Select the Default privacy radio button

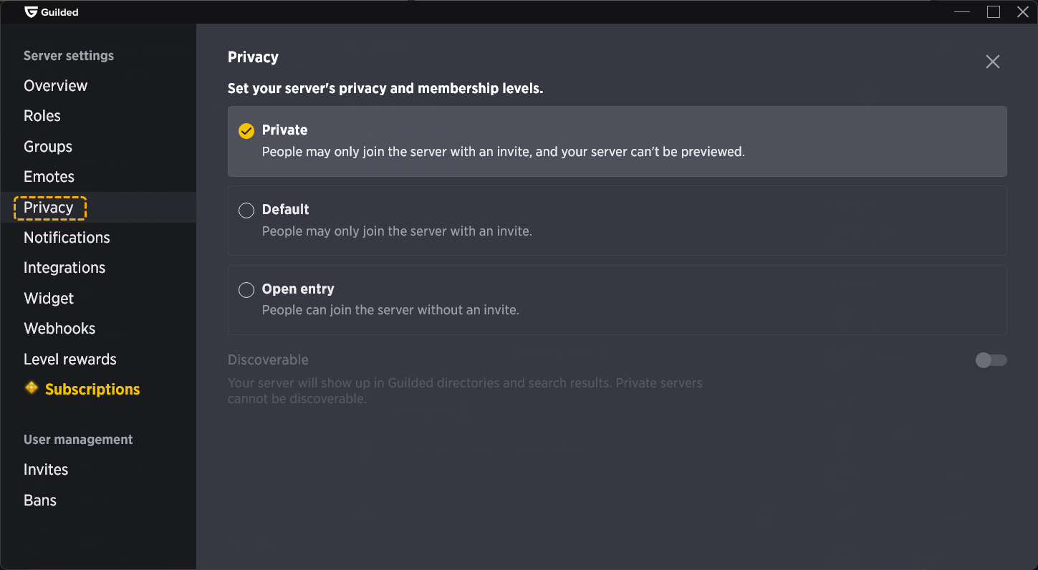(246, 210)
